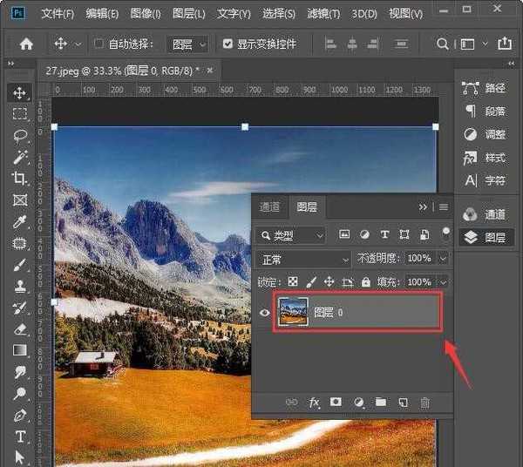Select the Crop tool
The image size is (523, 467).
(x=19, y=179)
